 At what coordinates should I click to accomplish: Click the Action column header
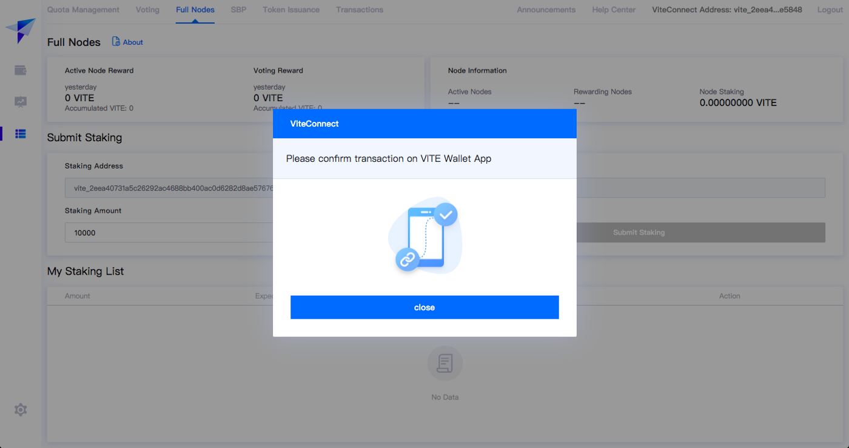point(730,296)
